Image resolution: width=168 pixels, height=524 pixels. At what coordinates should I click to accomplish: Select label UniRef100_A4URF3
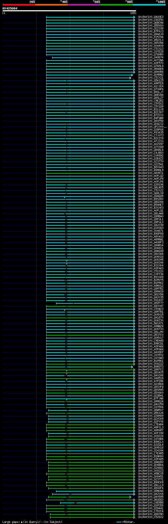(151, 243)
